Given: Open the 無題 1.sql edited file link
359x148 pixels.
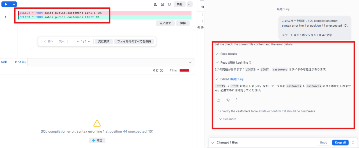Looking at the screenshot, I should pyautogui.click(x=237, y=79).
